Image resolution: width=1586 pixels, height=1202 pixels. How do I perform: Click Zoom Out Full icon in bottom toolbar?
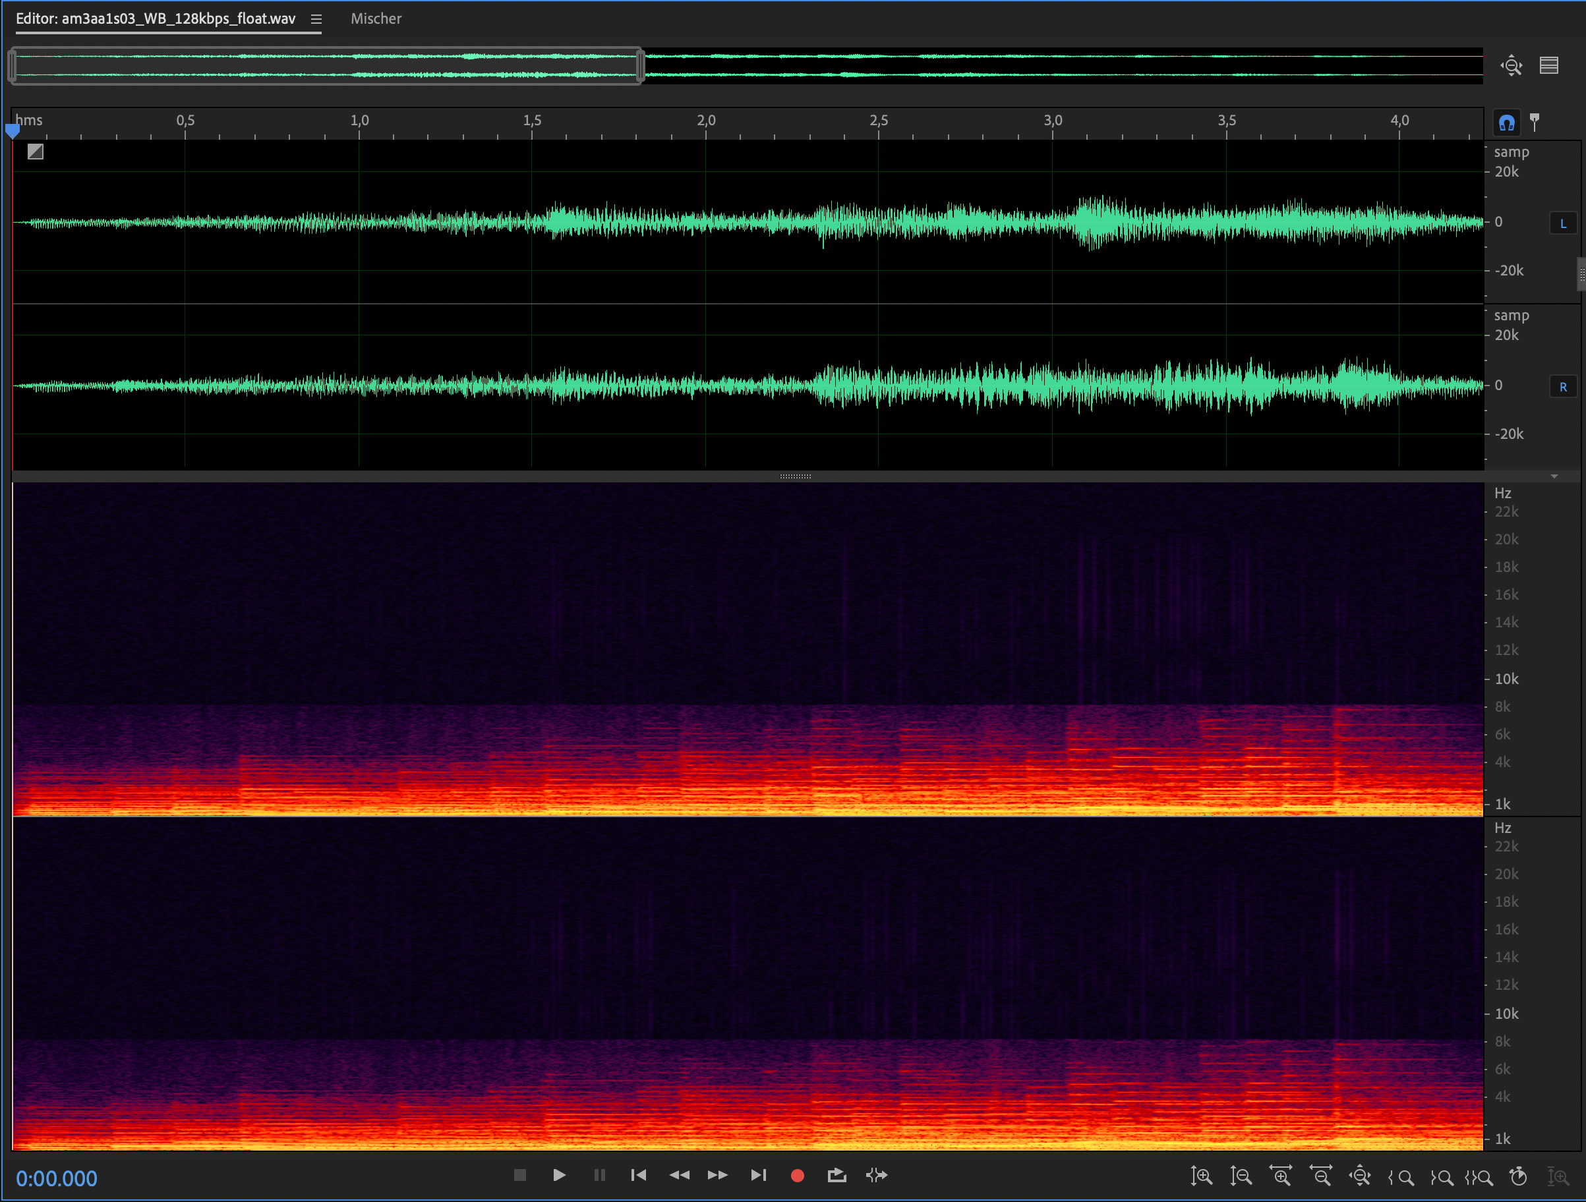[x=1359, y=1176]
